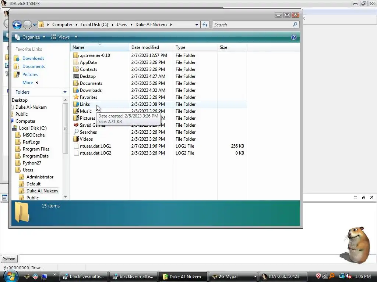The height and width of the screenshot is (282, 377).
Task: Click the taskbar volume muted icon
Action: point(349,276)
